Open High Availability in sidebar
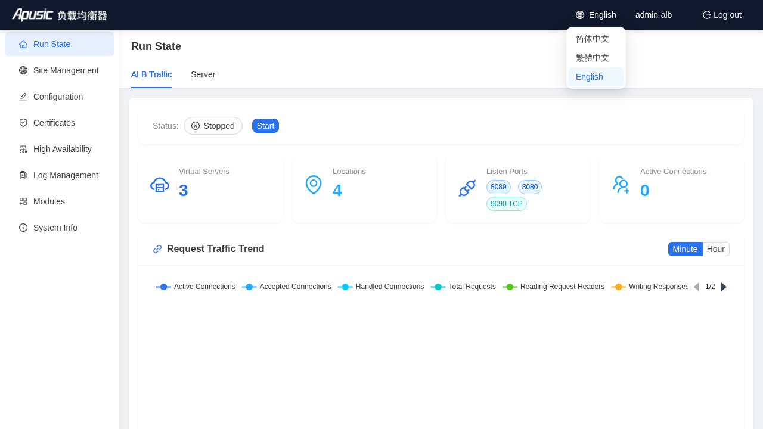763x429 pixels. pos(60,149)
